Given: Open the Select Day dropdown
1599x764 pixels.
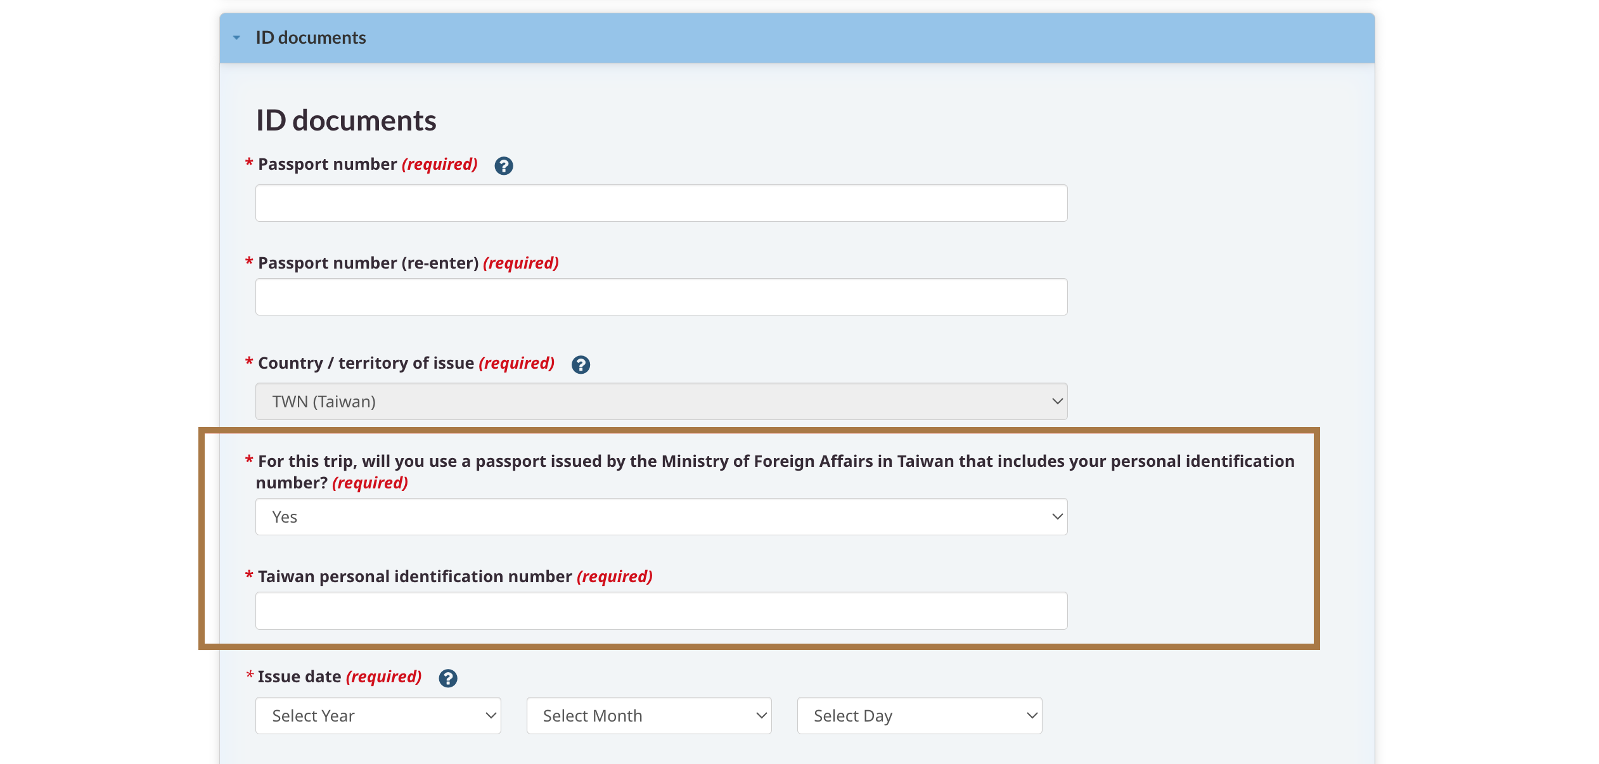Looking at the screenshot, I should tap(920, 716).
